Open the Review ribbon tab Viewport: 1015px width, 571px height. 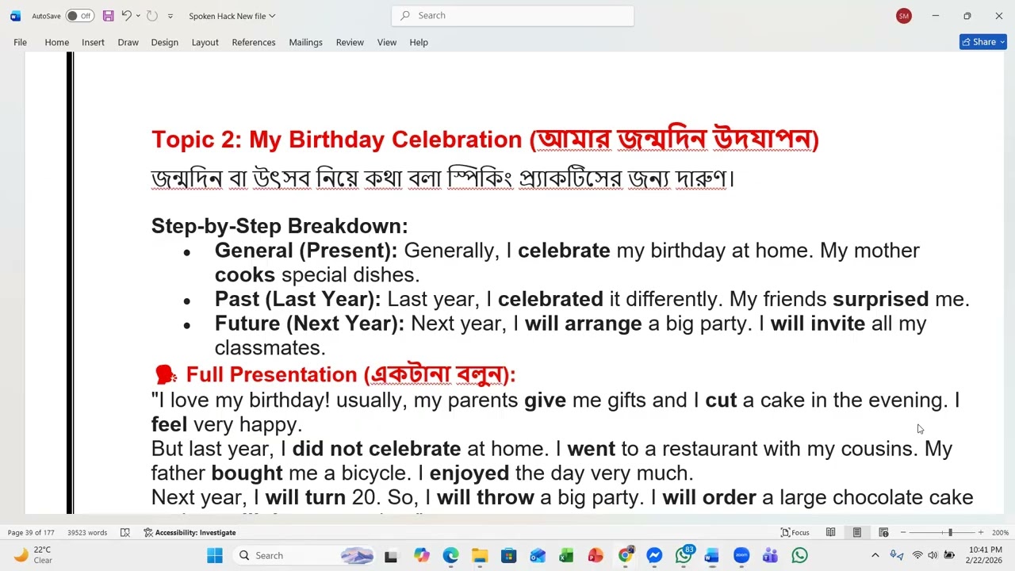pyautogui.click(x=350, y=42)
